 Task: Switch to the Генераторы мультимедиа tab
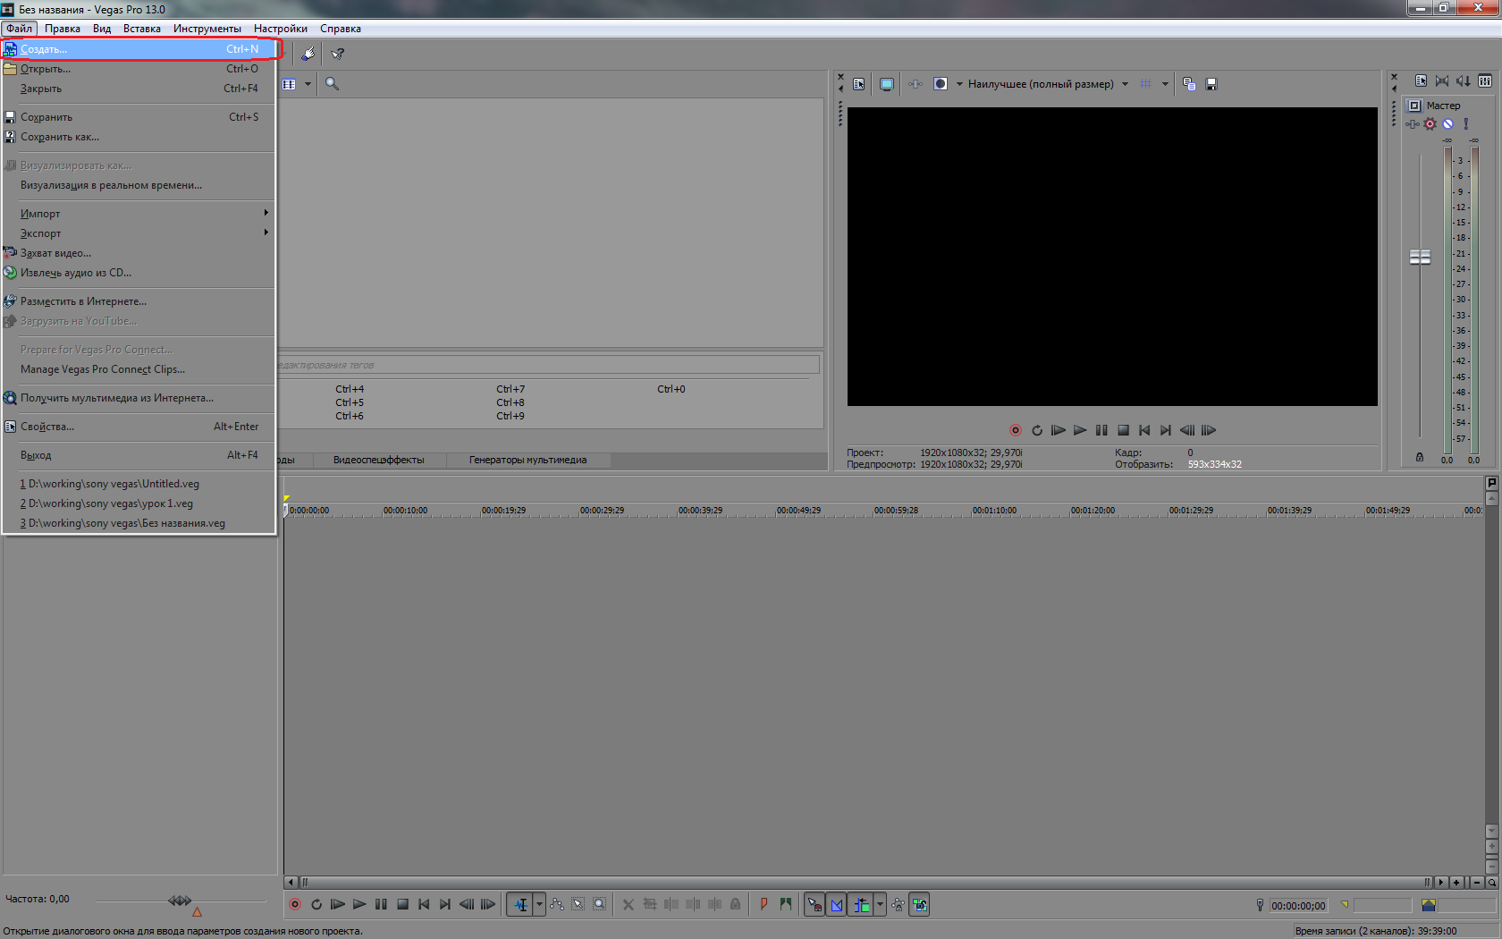pyautogui.click(x=527, y=460)
